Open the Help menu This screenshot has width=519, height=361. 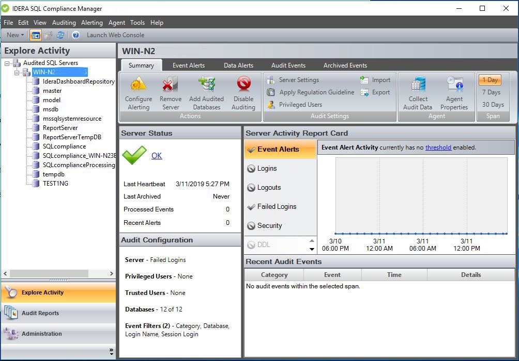coord(157,23)
